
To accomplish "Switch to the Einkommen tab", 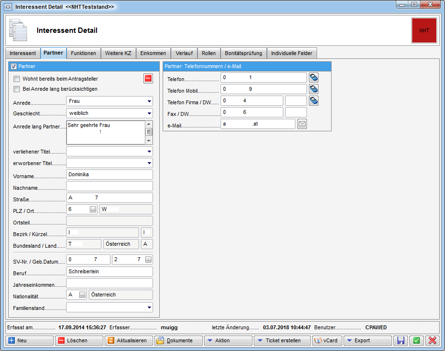I will click(x=153, y=53).
